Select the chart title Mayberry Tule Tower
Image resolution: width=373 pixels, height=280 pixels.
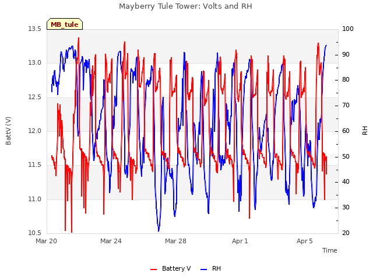tap(185, 6)
